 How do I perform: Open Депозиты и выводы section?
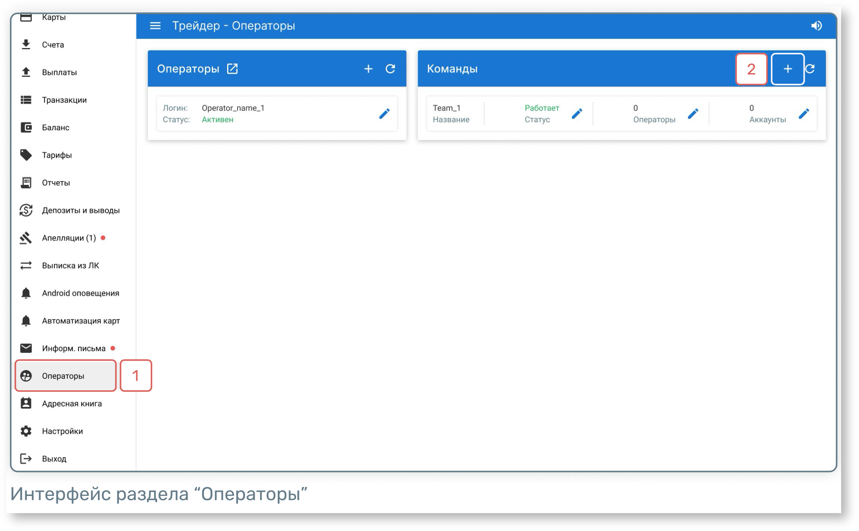(80, 210)
